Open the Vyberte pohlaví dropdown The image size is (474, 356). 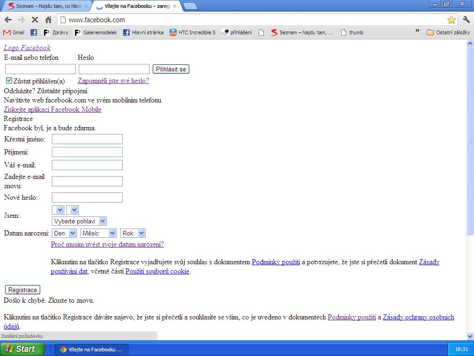(x=80, y=221)
